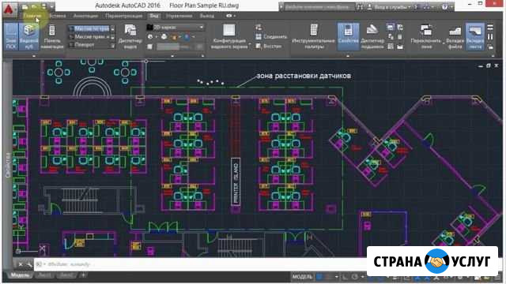Click the МОДЕЛЬ status bar button

(x=302, y=276)
